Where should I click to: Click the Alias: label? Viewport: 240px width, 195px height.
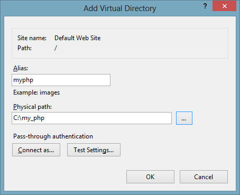click(21, 68)
